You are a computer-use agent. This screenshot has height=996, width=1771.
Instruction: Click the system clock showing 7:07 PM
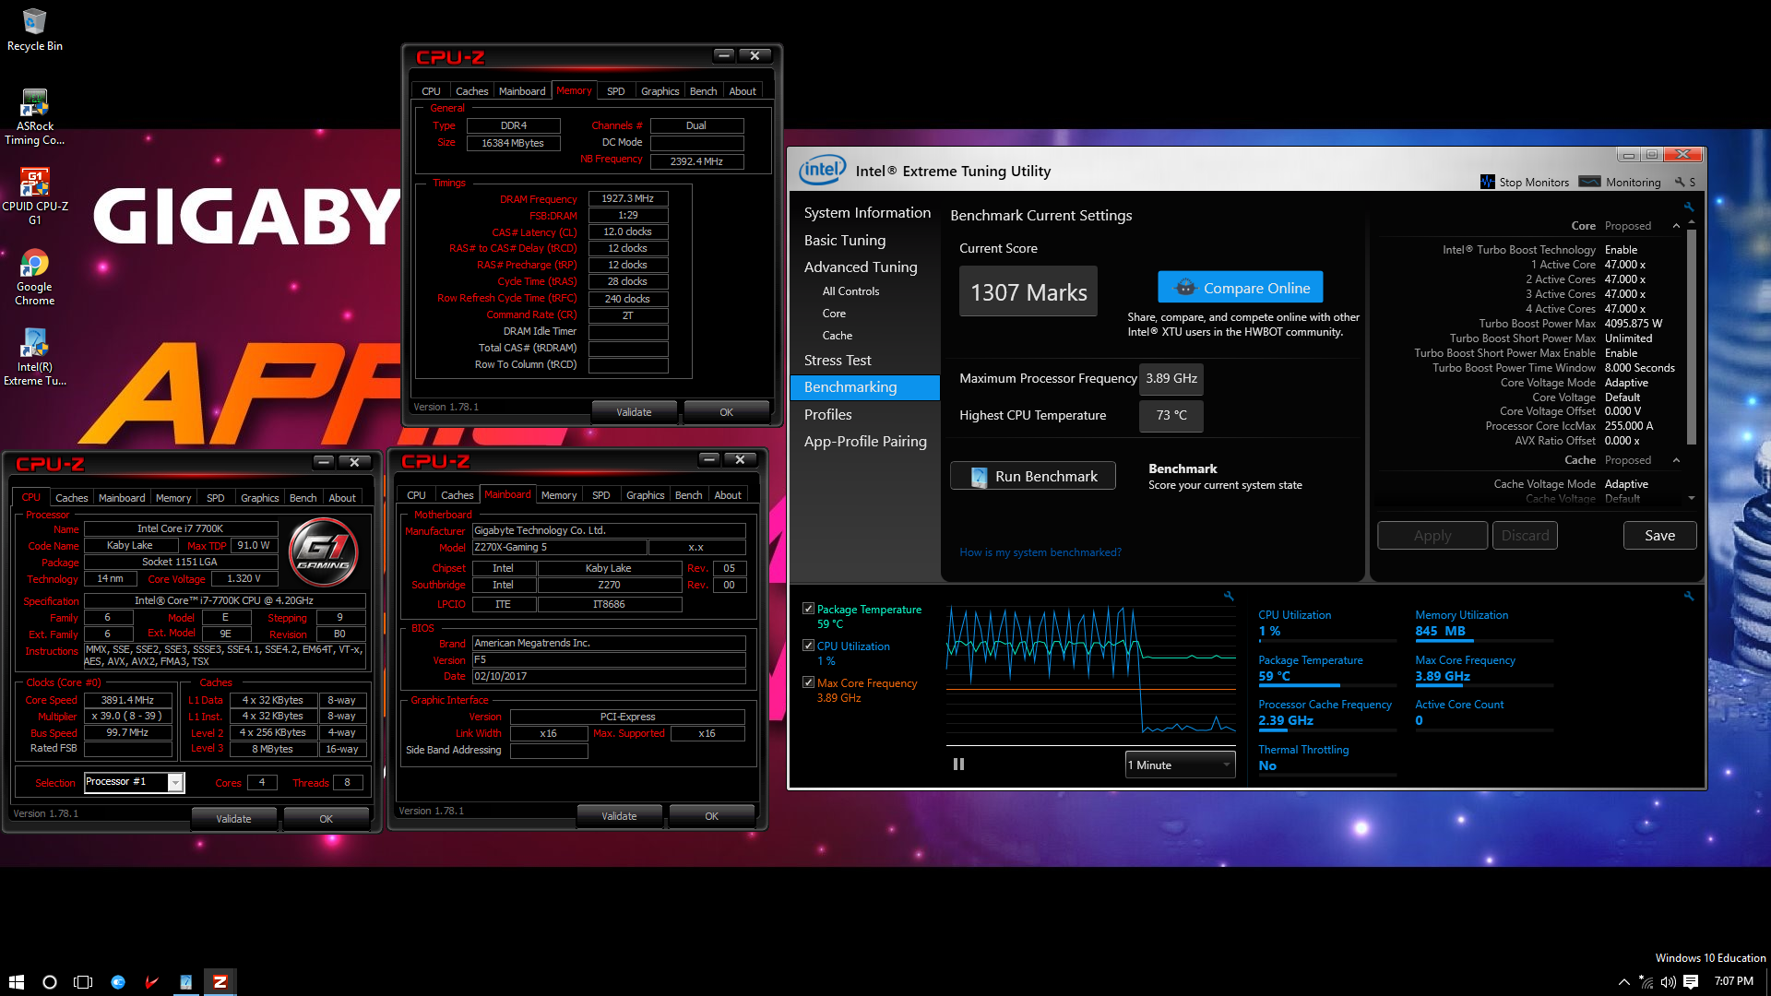click(1733, 981)
